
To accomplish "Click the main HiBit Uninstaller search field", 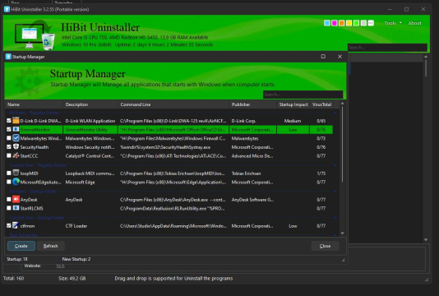I will (387, 48).
